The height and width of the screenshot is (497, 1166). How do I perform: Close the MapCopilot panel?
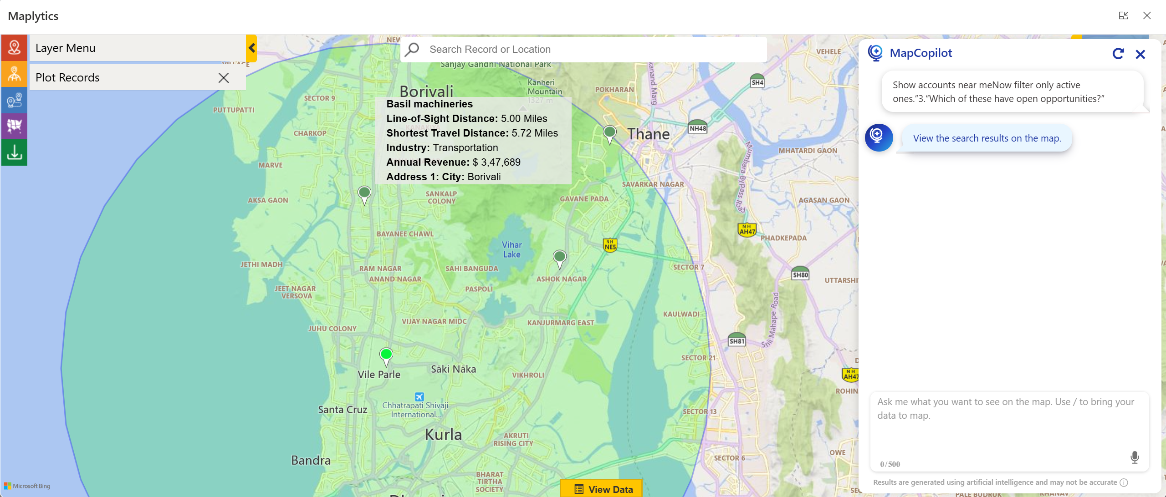coord(1140,55)
